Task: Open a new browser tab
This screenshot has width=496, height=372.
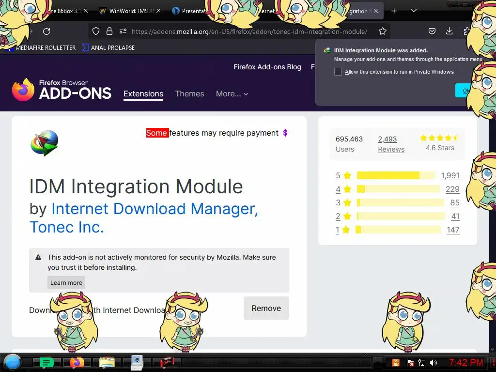Action: click(x=394, y=11)
